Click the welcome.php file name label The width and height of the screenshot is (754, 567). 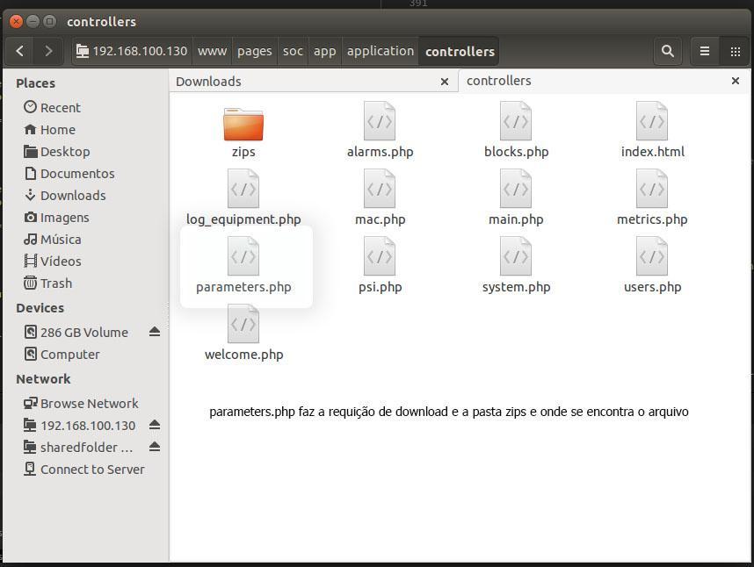pyautogui.click(x=243, y=355)
